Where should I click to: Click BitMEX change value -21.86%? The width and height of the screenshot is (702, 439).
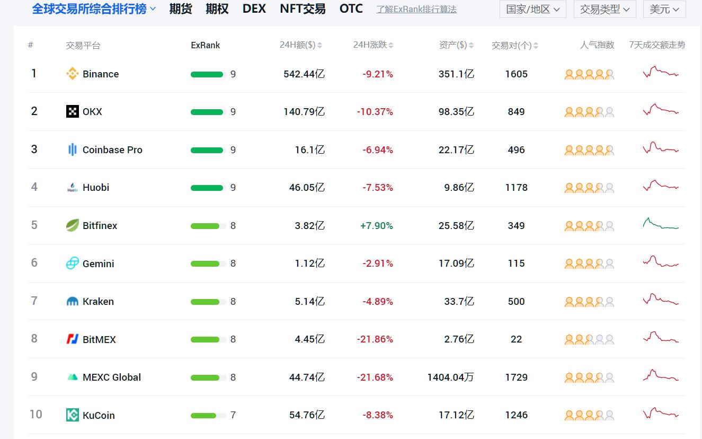(375, 339)
